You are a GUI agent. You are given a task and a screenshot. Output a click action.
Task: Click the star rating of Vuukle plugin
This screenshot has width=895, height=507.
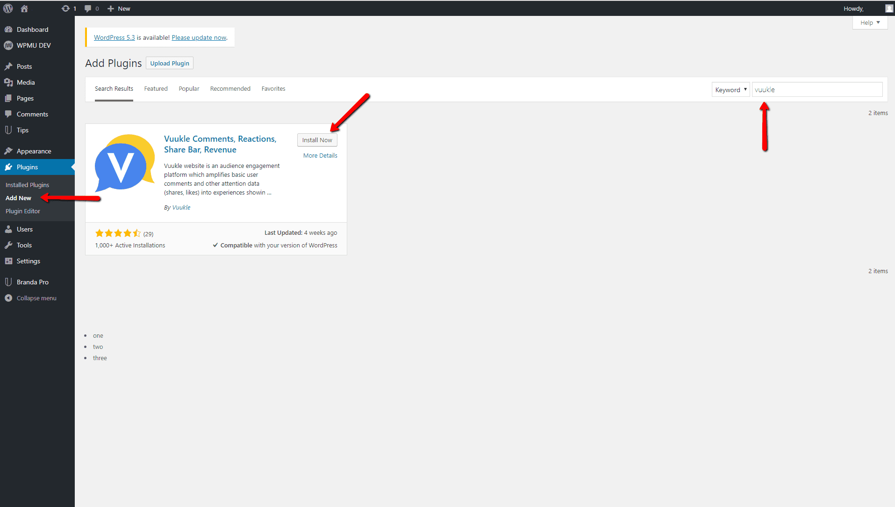[118, 233]
